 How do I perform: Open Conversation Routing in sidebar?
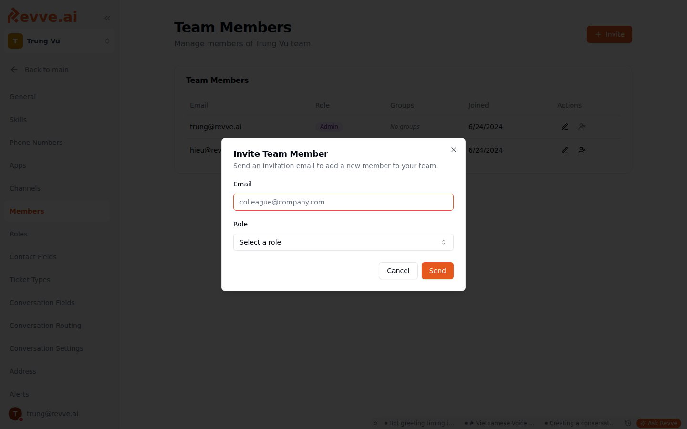[x=57, y=326]
